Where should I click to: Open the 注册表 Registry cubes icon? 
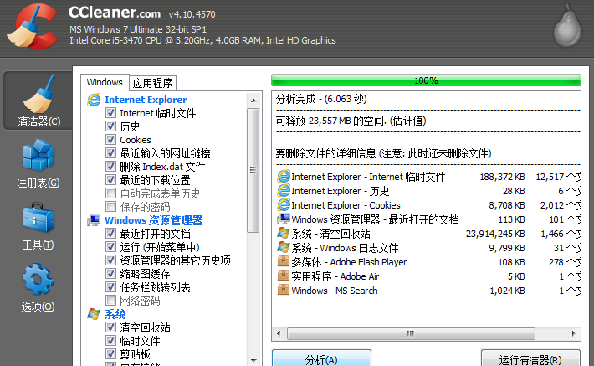[38, 156]
